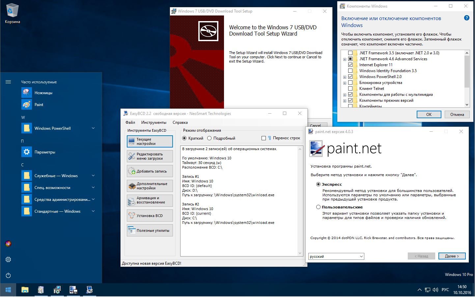
Task: Enable Перенос строк checkbox in EasyBCD
Action: click(x=264, y=138)
